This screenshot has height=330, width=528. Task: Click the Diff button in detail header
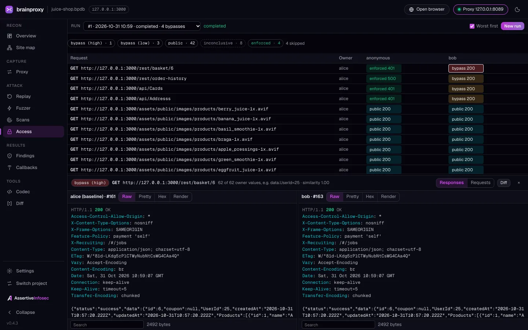click(504, 183)
